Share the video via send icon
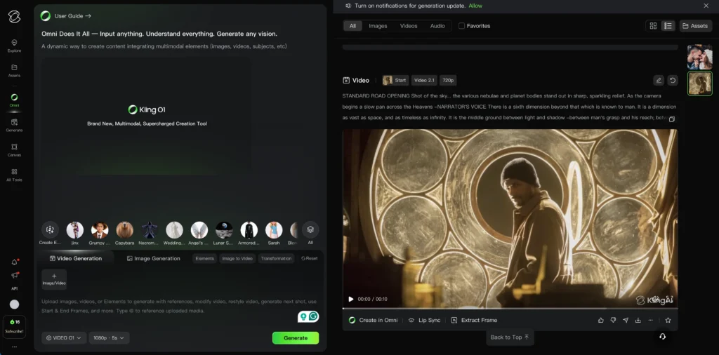This screenshot has width=719, height=355. 626,320
